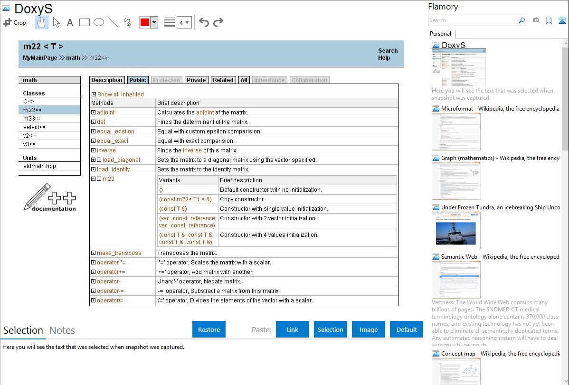
Task: Expand Show all inherited
Action: (94, 94)
